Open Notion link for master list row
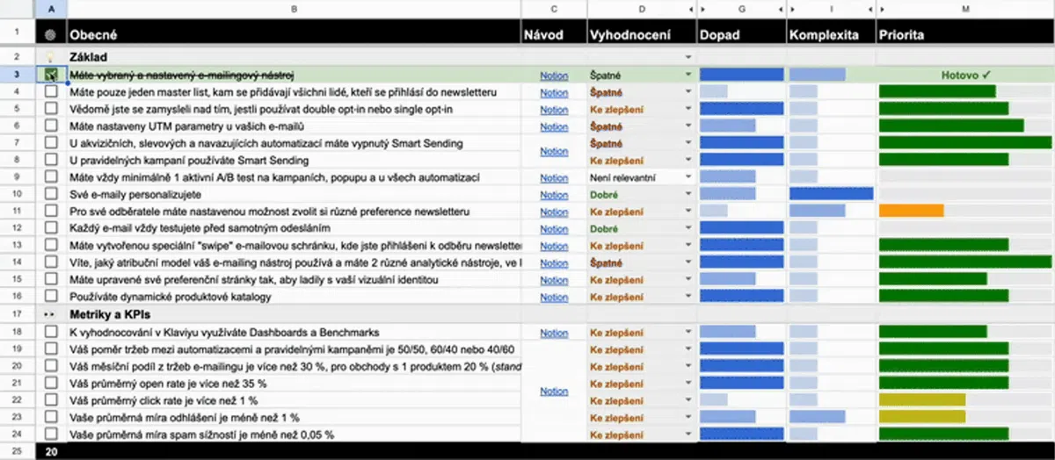 pos(554,92)
